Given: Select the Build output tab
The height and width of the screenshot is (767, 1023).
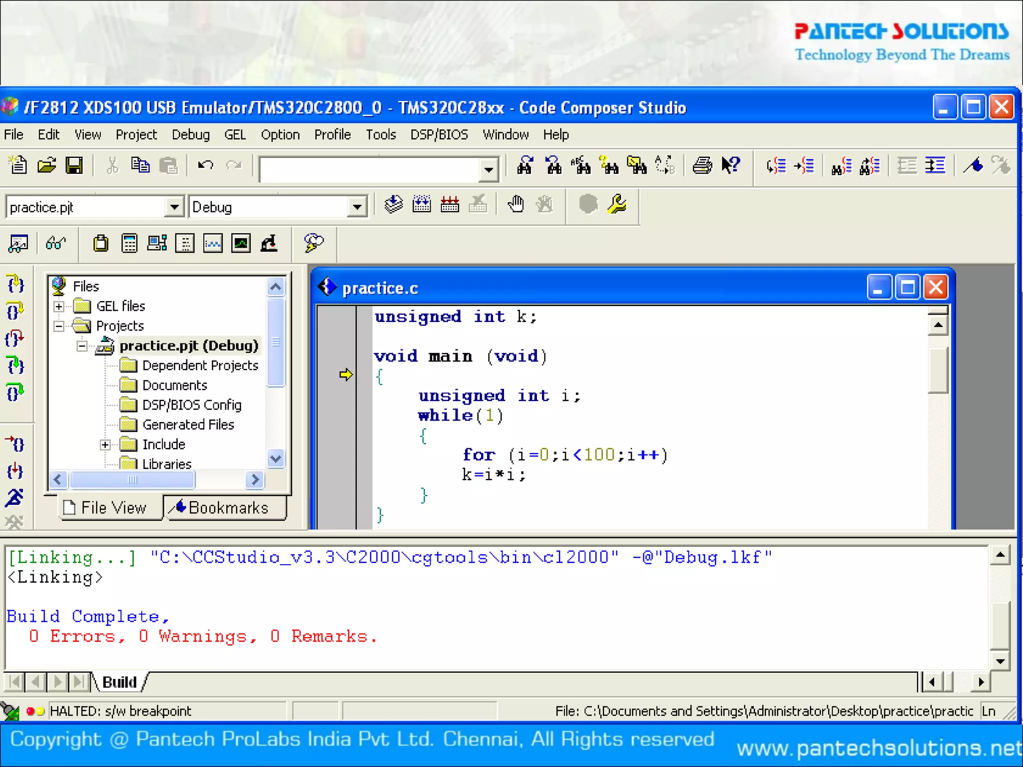Looking at the screenshot, I should pos(119,682).
